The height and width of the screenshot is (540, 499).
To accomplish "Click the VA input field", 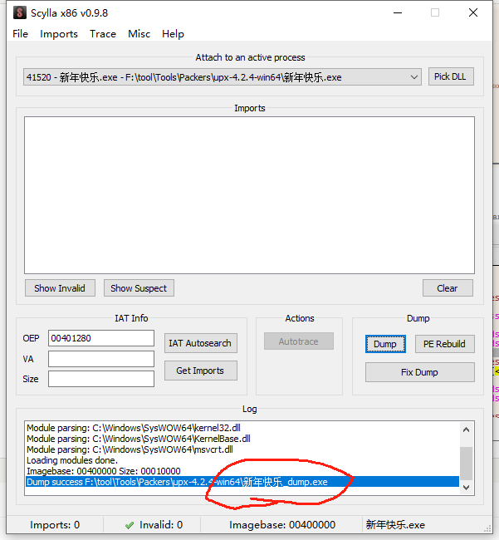I will 101,359.
